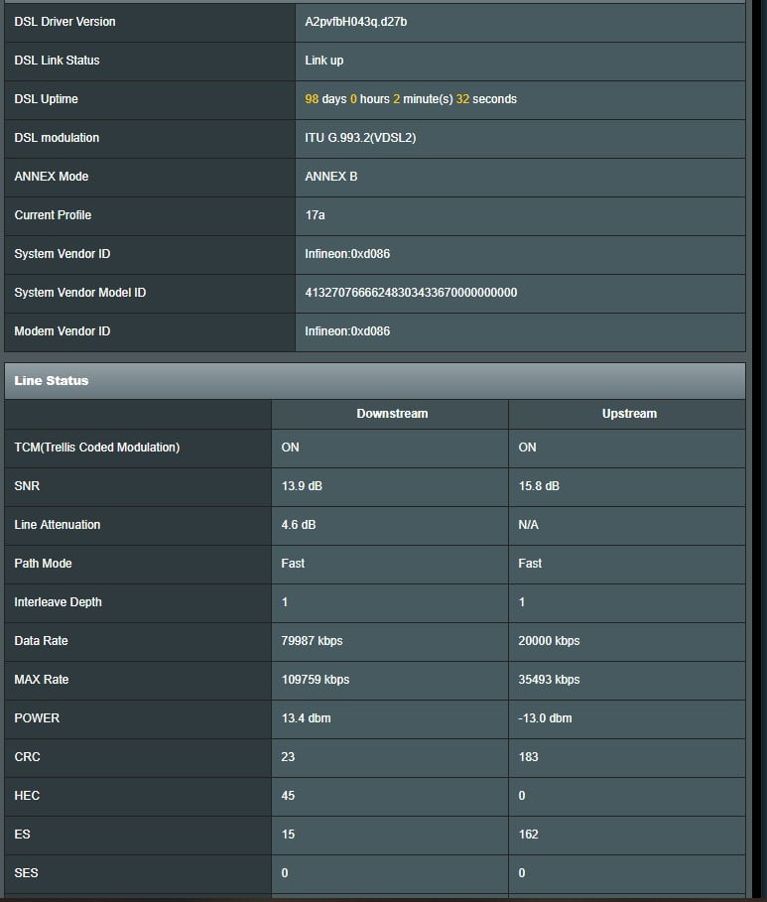Click the Upstream column header
Viewport: 767px width, 902px height.
629,414
